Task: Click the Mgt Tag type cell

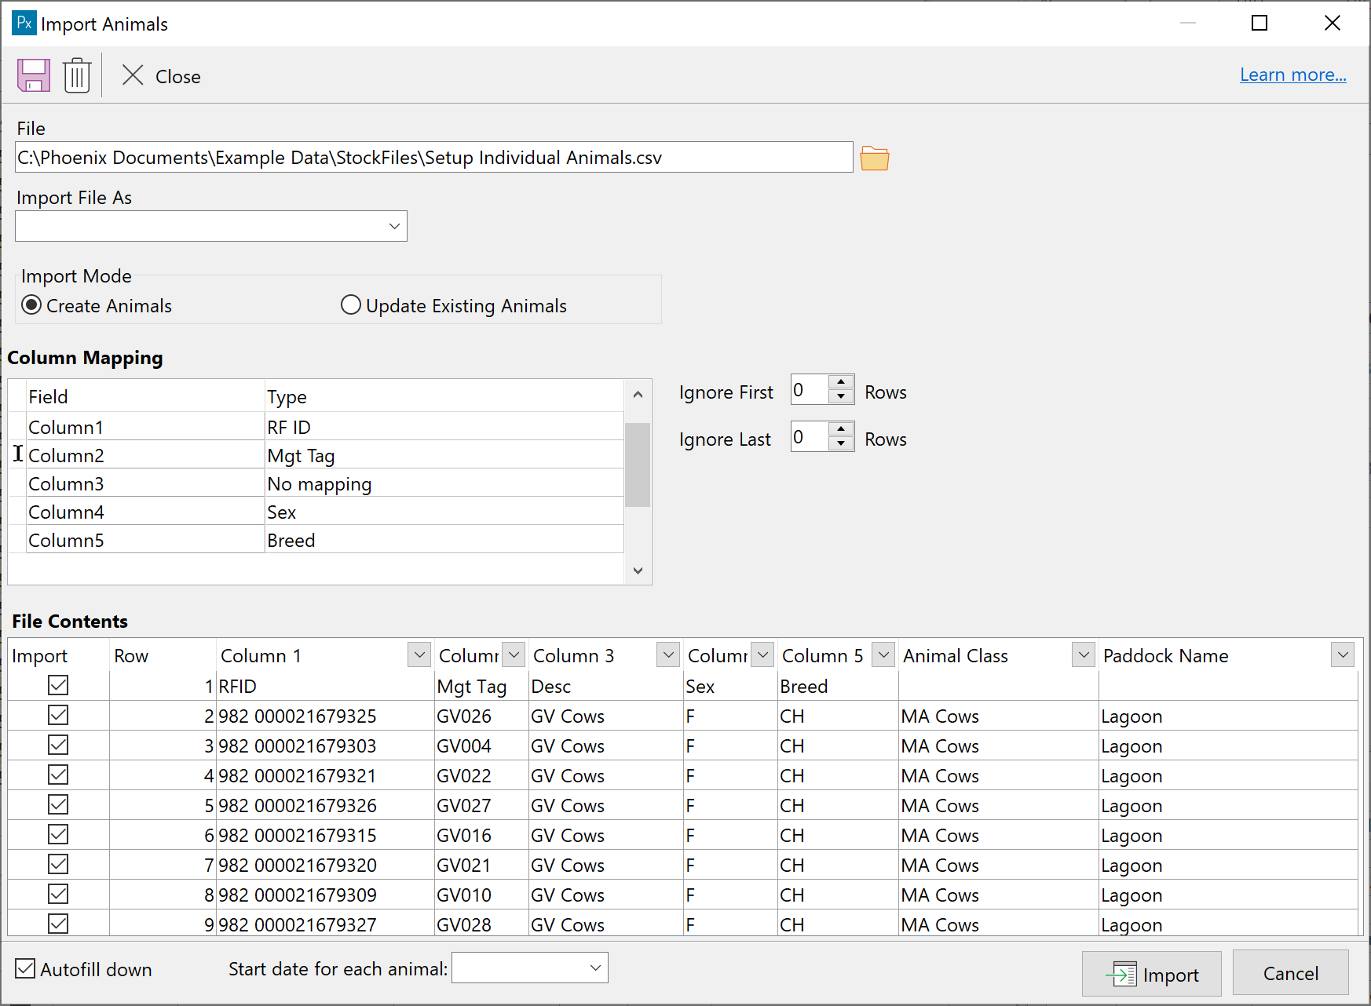Action: pyautogui.click(x=444, y=455)
